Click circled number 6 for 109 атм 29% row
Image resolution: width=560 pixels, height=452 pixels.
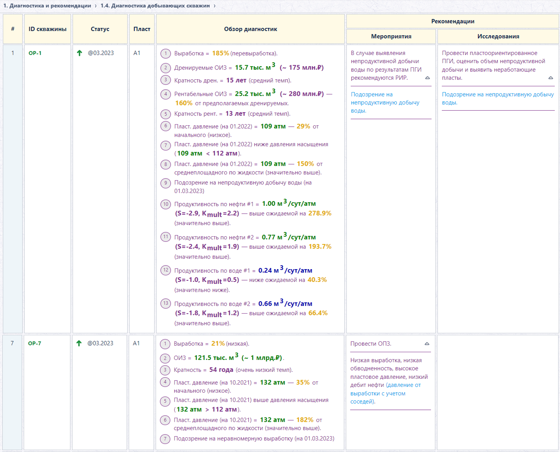click(166, 126)
